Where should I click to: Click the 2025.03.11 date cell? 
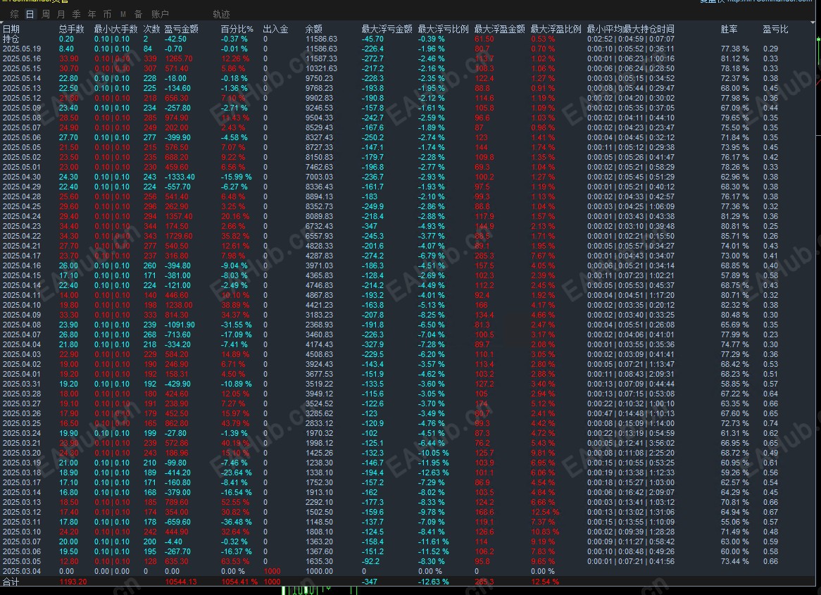[x=21, y=522]
